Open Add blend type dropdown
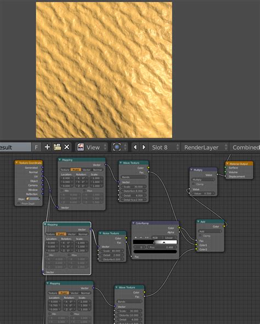This screenshot has width=260, height=324. point(210,231)
